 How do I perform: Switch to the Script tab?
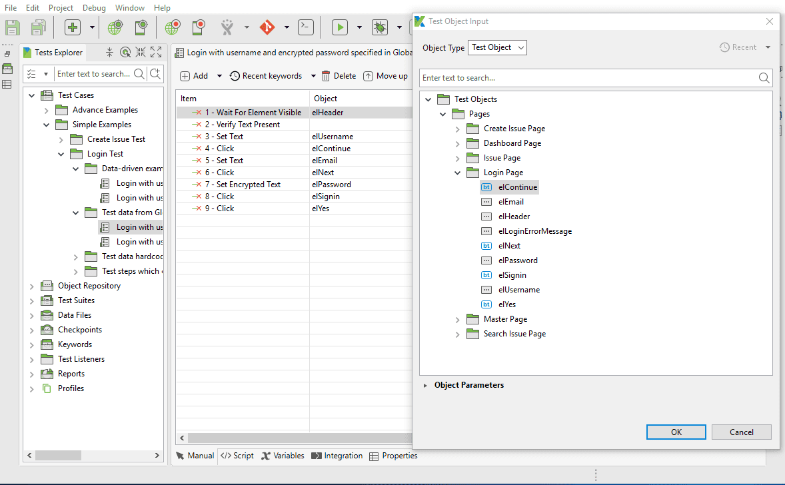pyautogui.click(x=237, y=456)
